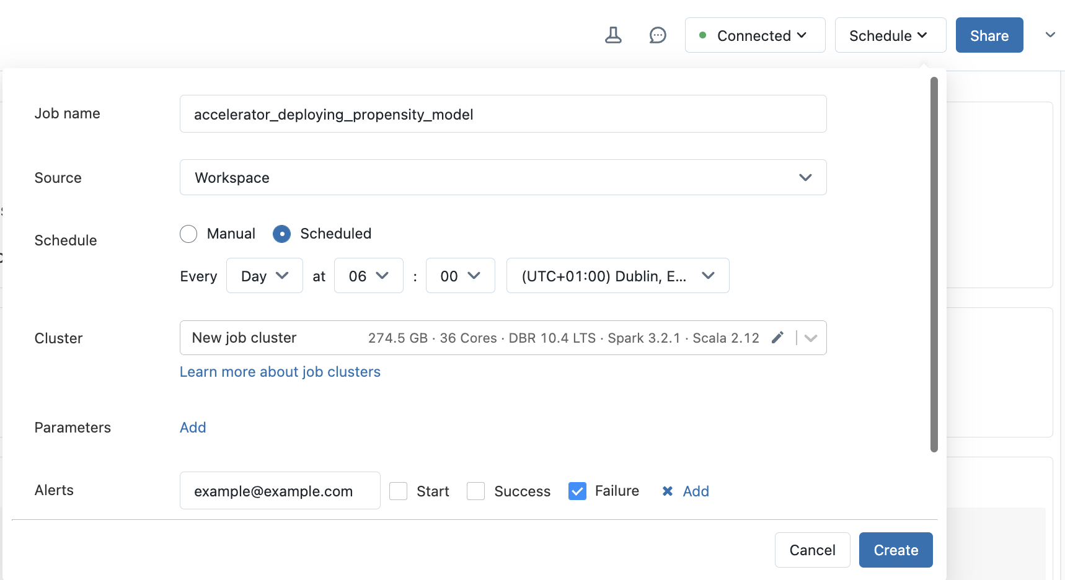Enable the Start alert checkbox

pyautogui.click(x=398, y=491)
